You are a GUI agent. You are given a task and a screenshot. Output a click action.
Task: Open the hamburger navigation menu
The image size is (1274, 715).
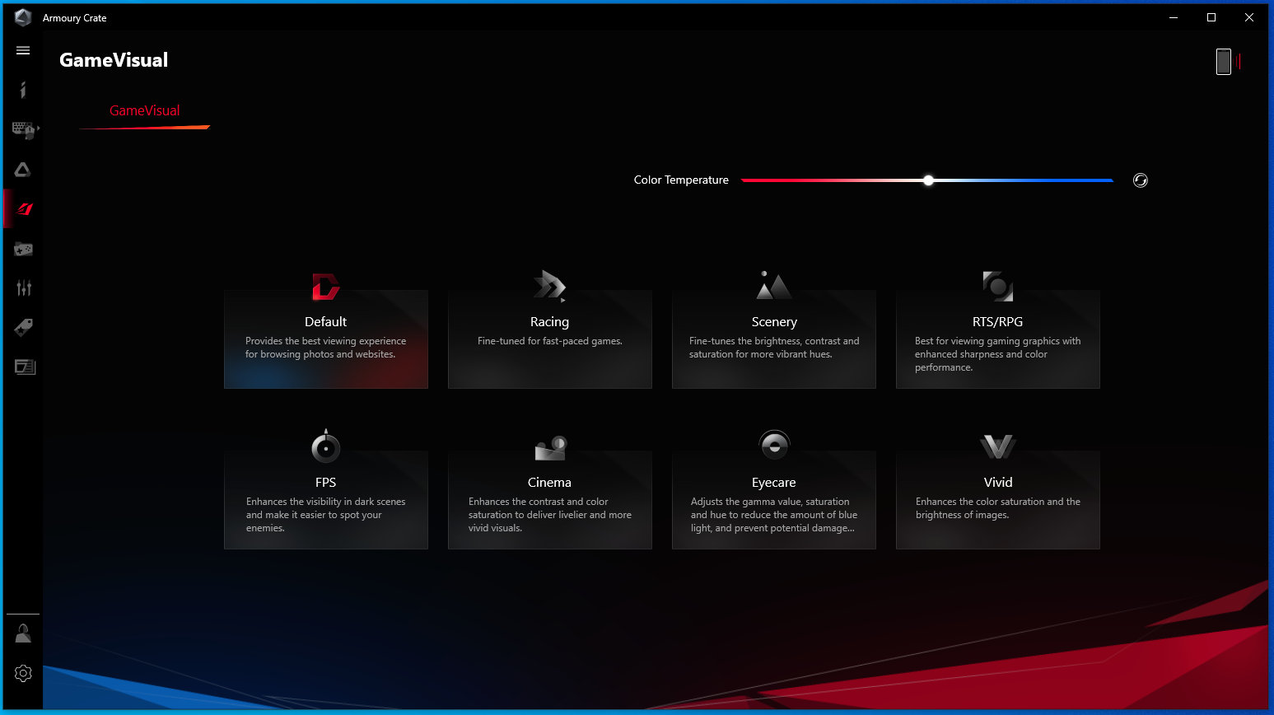click(x=23, y=50)
